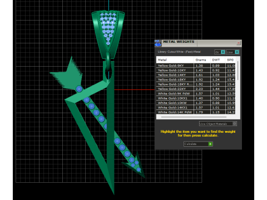Click the Library: Cutout White label

(x=179, y=52)
